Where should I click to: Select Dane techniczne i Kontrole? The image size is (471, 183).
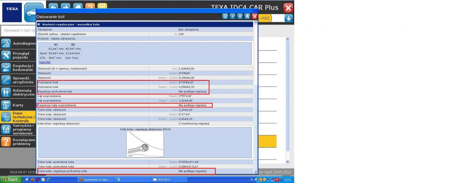click(18, 117)
